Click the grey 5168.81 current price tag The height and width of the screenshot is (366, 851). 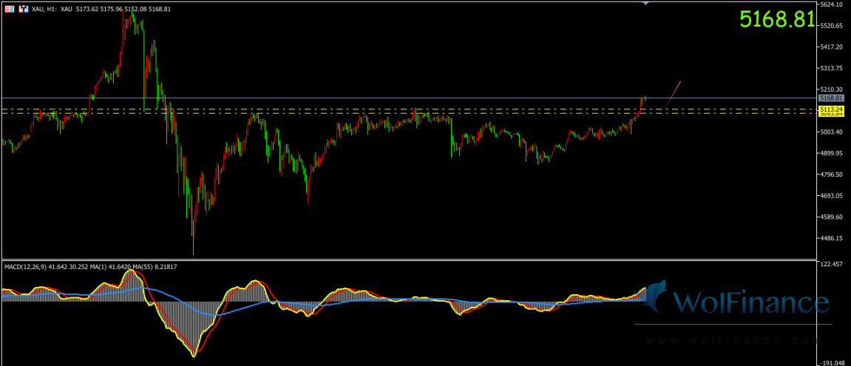831,98
